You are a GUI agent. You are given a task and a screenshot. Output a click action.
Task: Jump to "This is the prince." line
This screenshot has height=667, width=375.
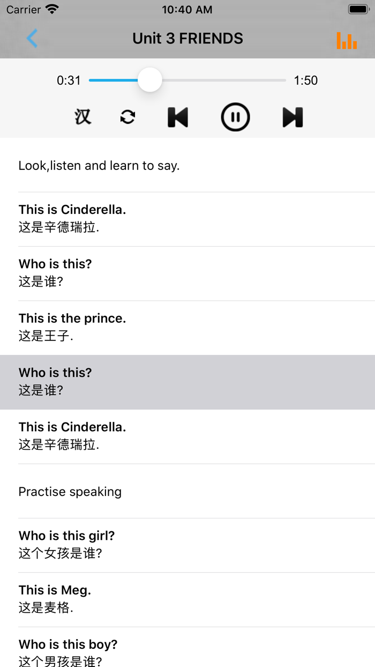coord(187,327)
